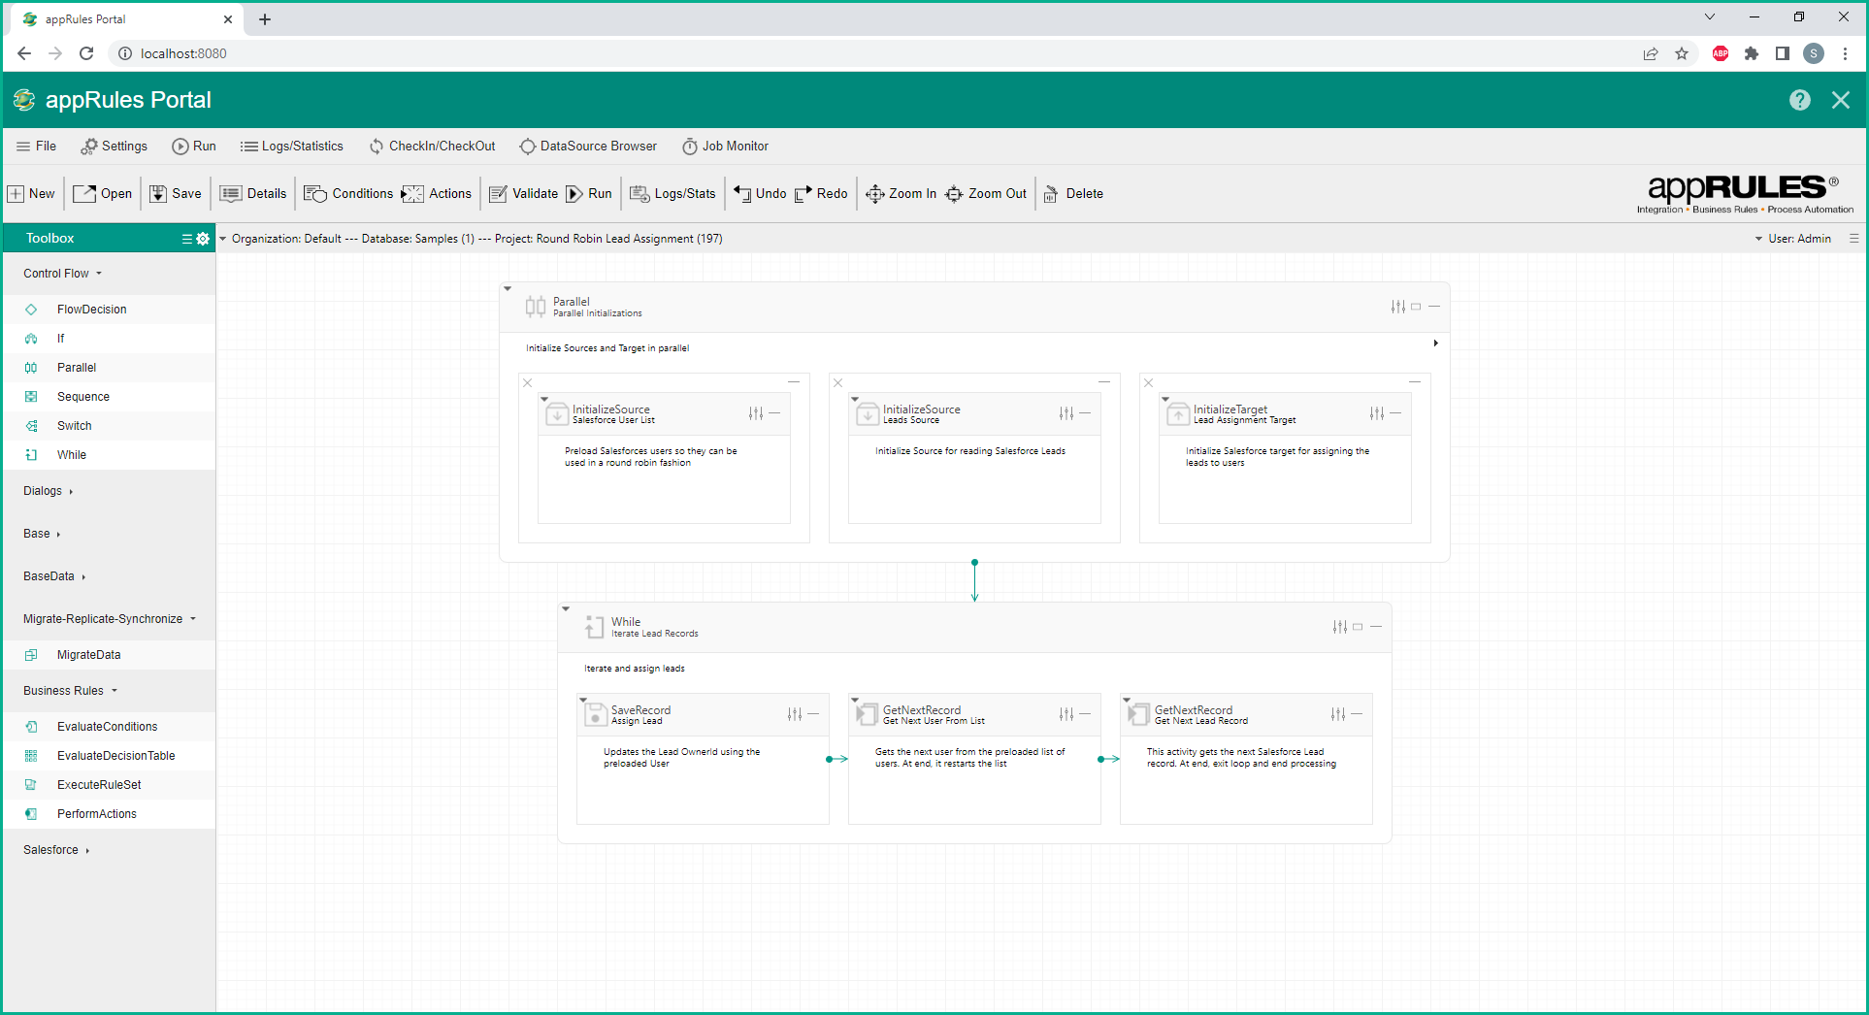The height and width of the screenshot is (1015, 1869).
Task: Open the DataSource Browser menu
Action: point(588,147)
